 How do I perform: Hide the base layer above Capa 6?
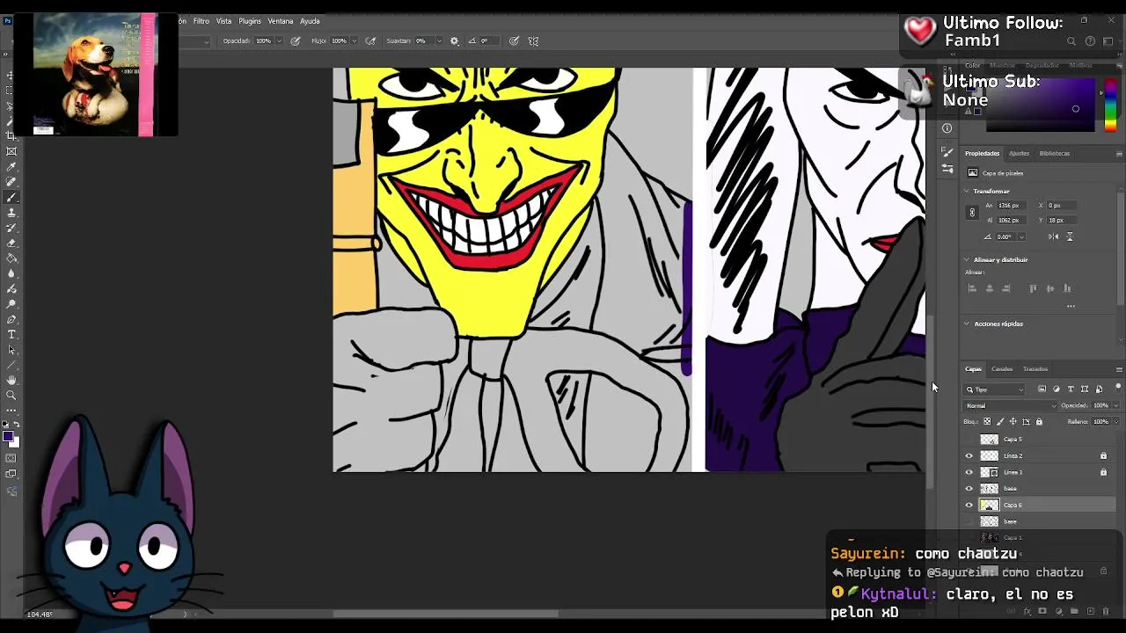[x=969, y=489]
